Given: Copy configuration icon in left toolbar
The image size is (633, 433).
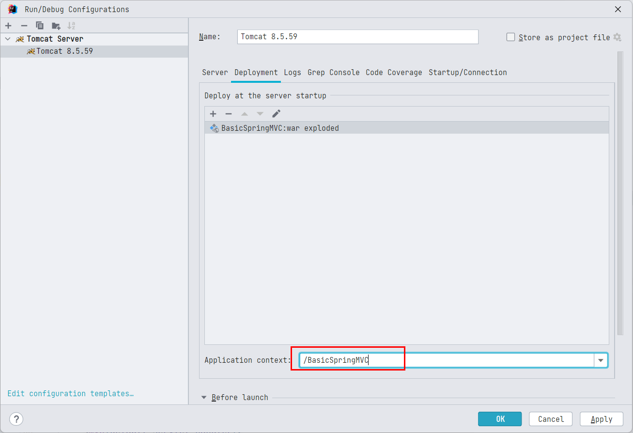Looking at the screenshot, I should [x=40, y=26].
